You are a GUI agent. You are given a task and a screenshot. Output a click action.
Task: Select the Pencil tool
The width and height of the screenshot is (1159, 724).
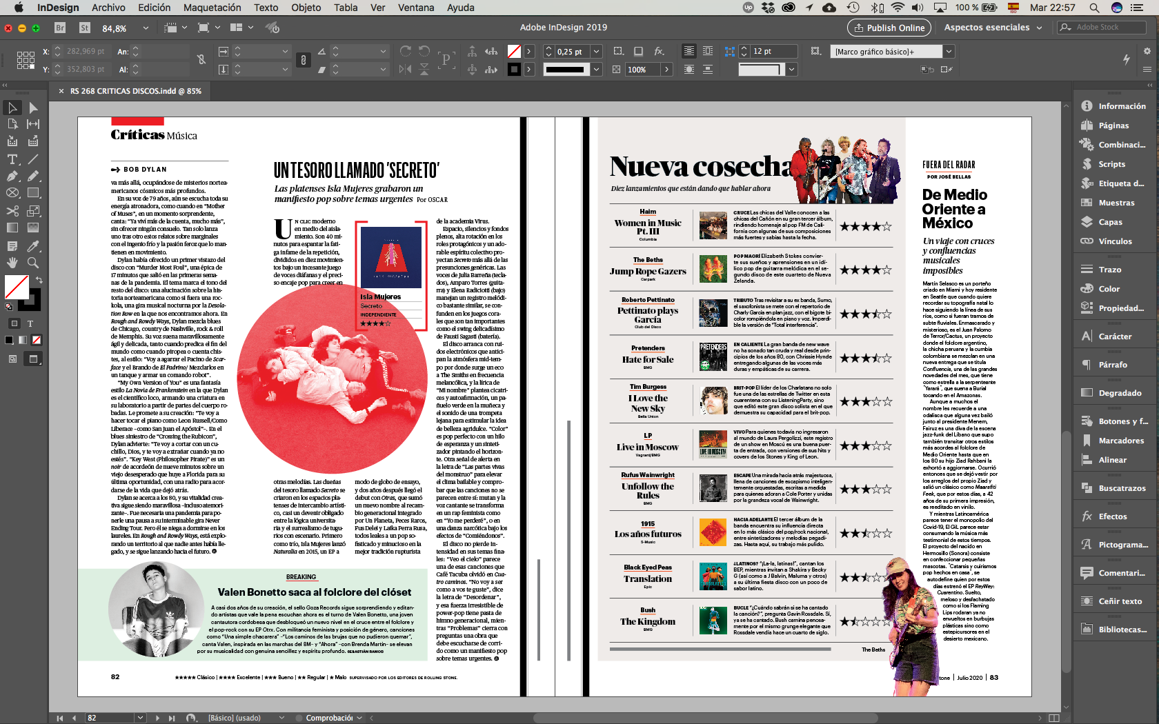tap(33, 176)
